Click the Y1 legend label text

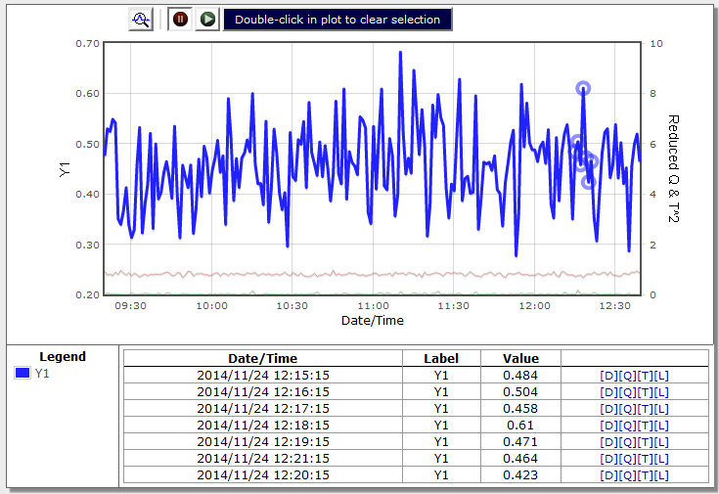point(42,373)
